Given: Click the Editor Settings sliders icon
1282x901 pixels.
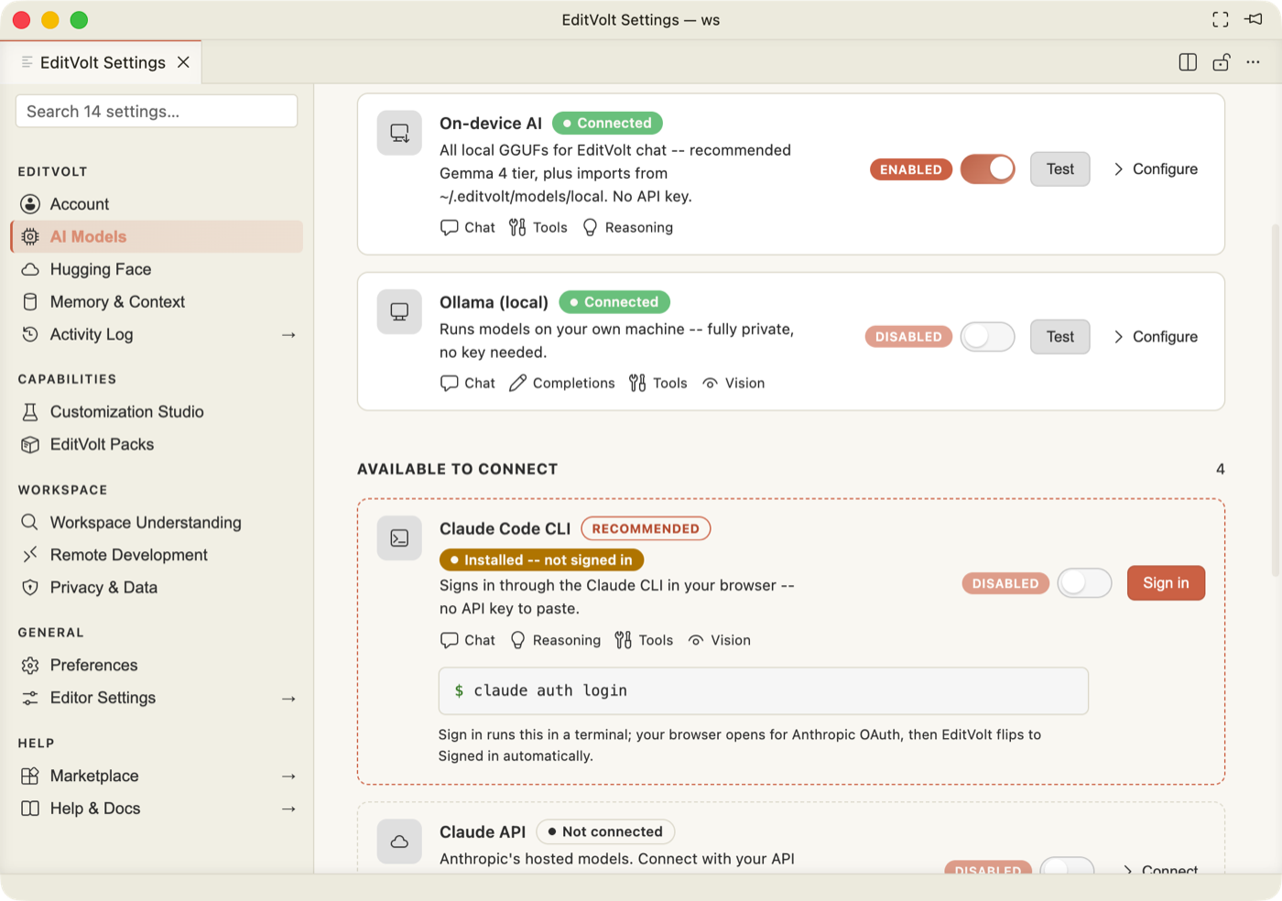Looking at the screenshot, I should click(30, 698).
